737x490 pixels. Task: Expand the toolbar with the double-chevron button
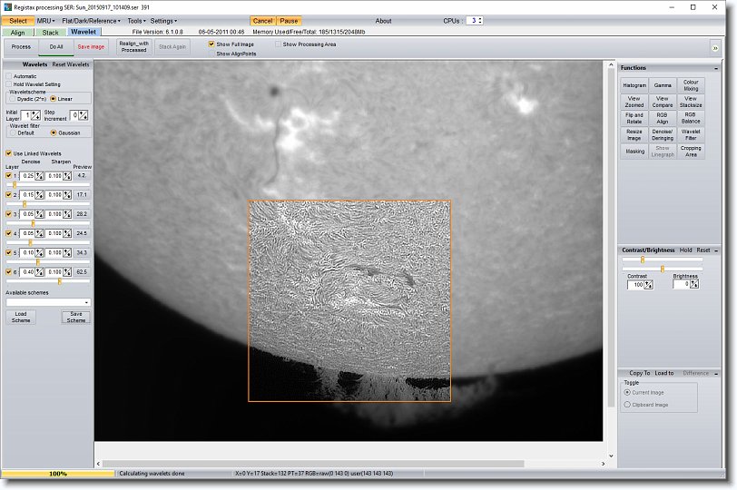[715, 48]
